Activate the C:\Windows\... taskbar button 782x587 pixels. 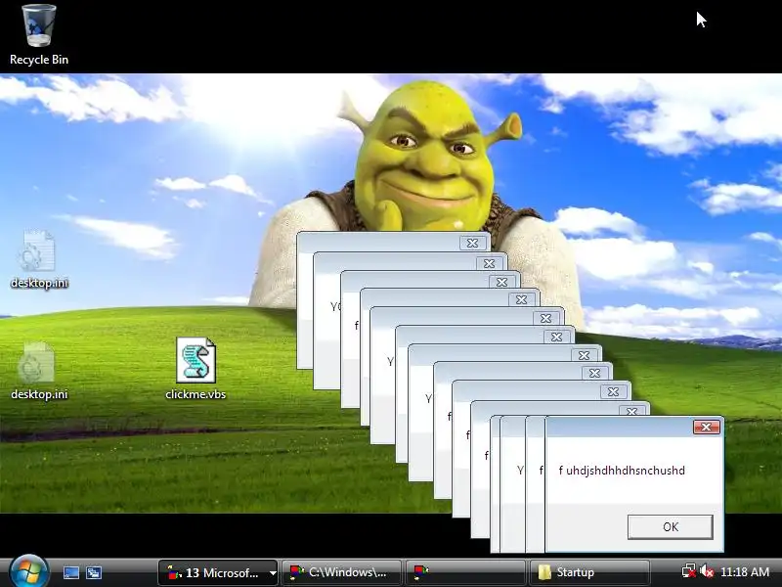341,572
